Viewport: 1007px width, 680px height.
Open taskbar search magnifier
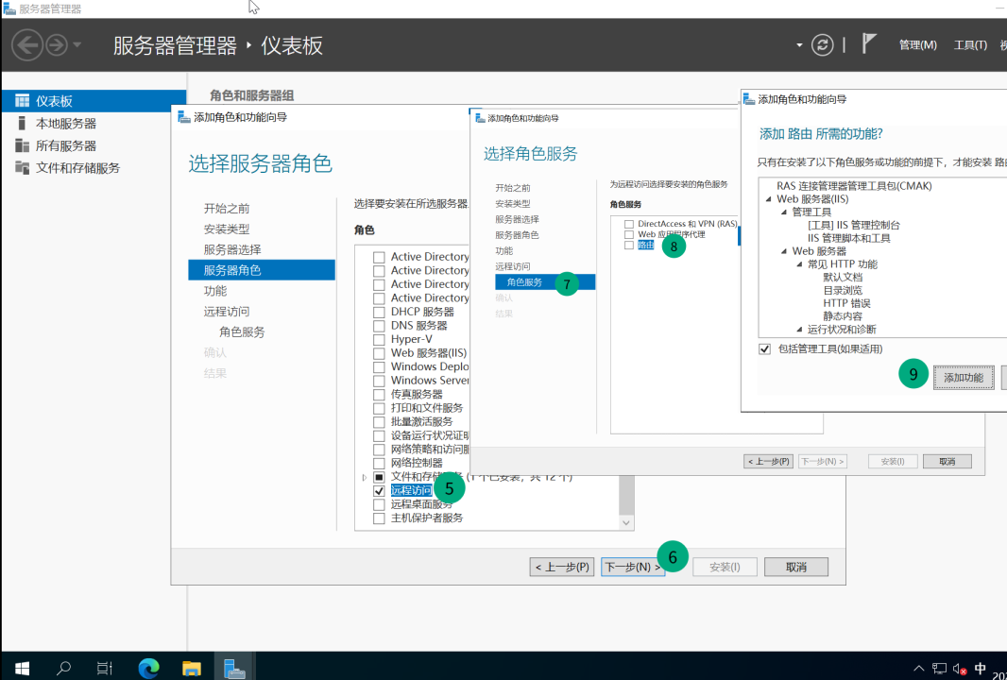point(63,669)
